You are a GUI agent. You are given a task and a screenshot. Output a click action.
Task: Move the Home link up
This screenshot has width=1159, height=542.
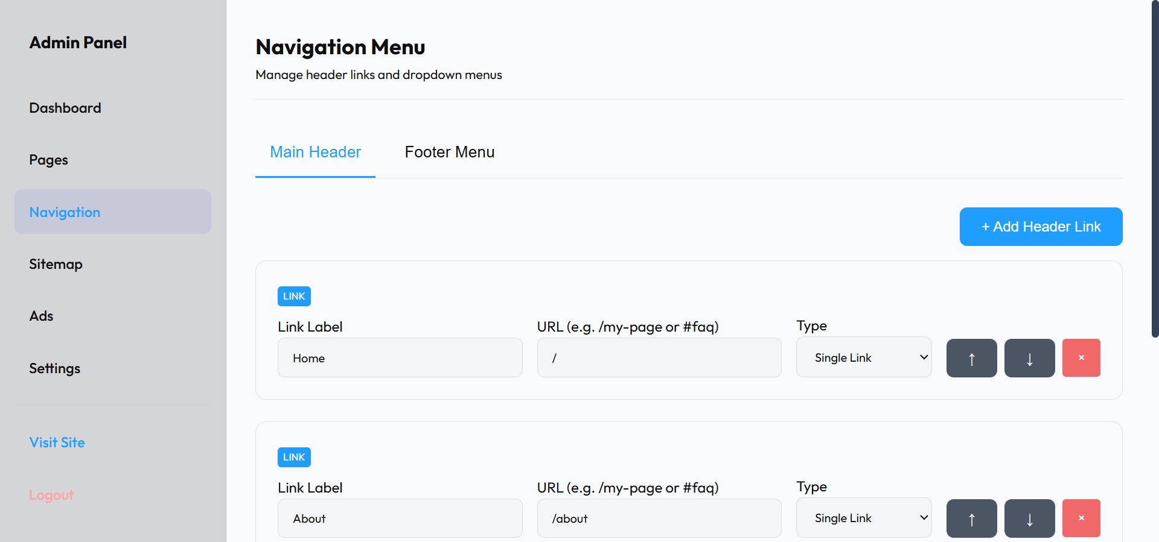[x=971, y=358]
